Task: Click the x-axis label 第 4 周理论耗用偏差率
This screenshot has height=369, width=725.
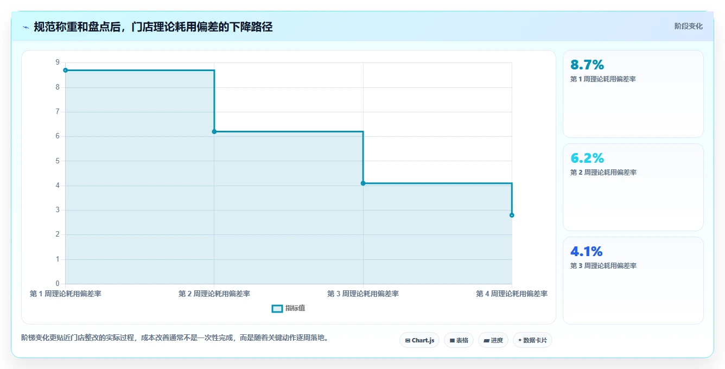Action: pyautogui.click(x=512, y=294)
